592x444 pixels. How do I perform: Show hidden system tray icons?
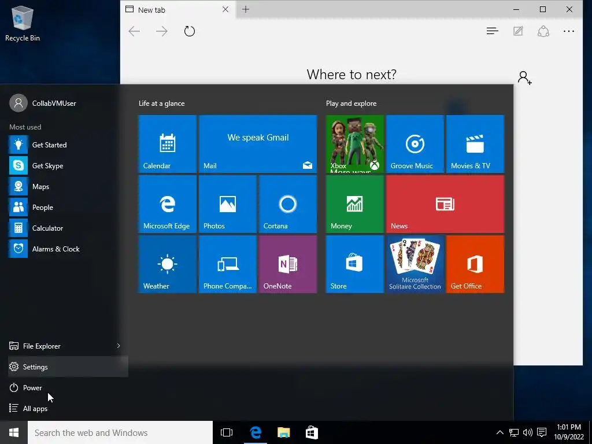click(499, 432)
